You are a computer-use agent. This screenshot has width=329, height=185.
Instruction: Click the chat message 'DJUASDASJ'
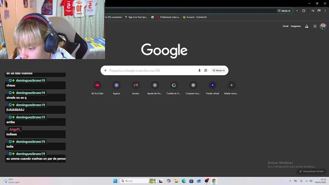[15, 110]
